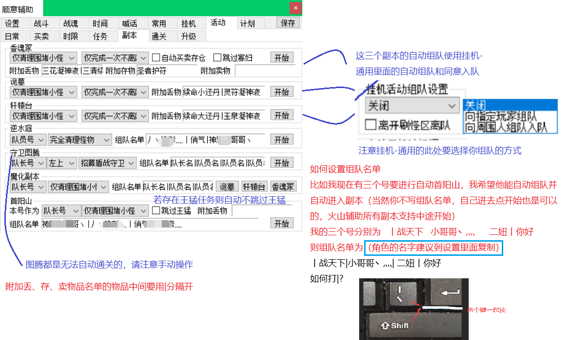588x340 pixels.
Task: Focus 守卫图腾 组队名单 input field
Action: point(218,163)
